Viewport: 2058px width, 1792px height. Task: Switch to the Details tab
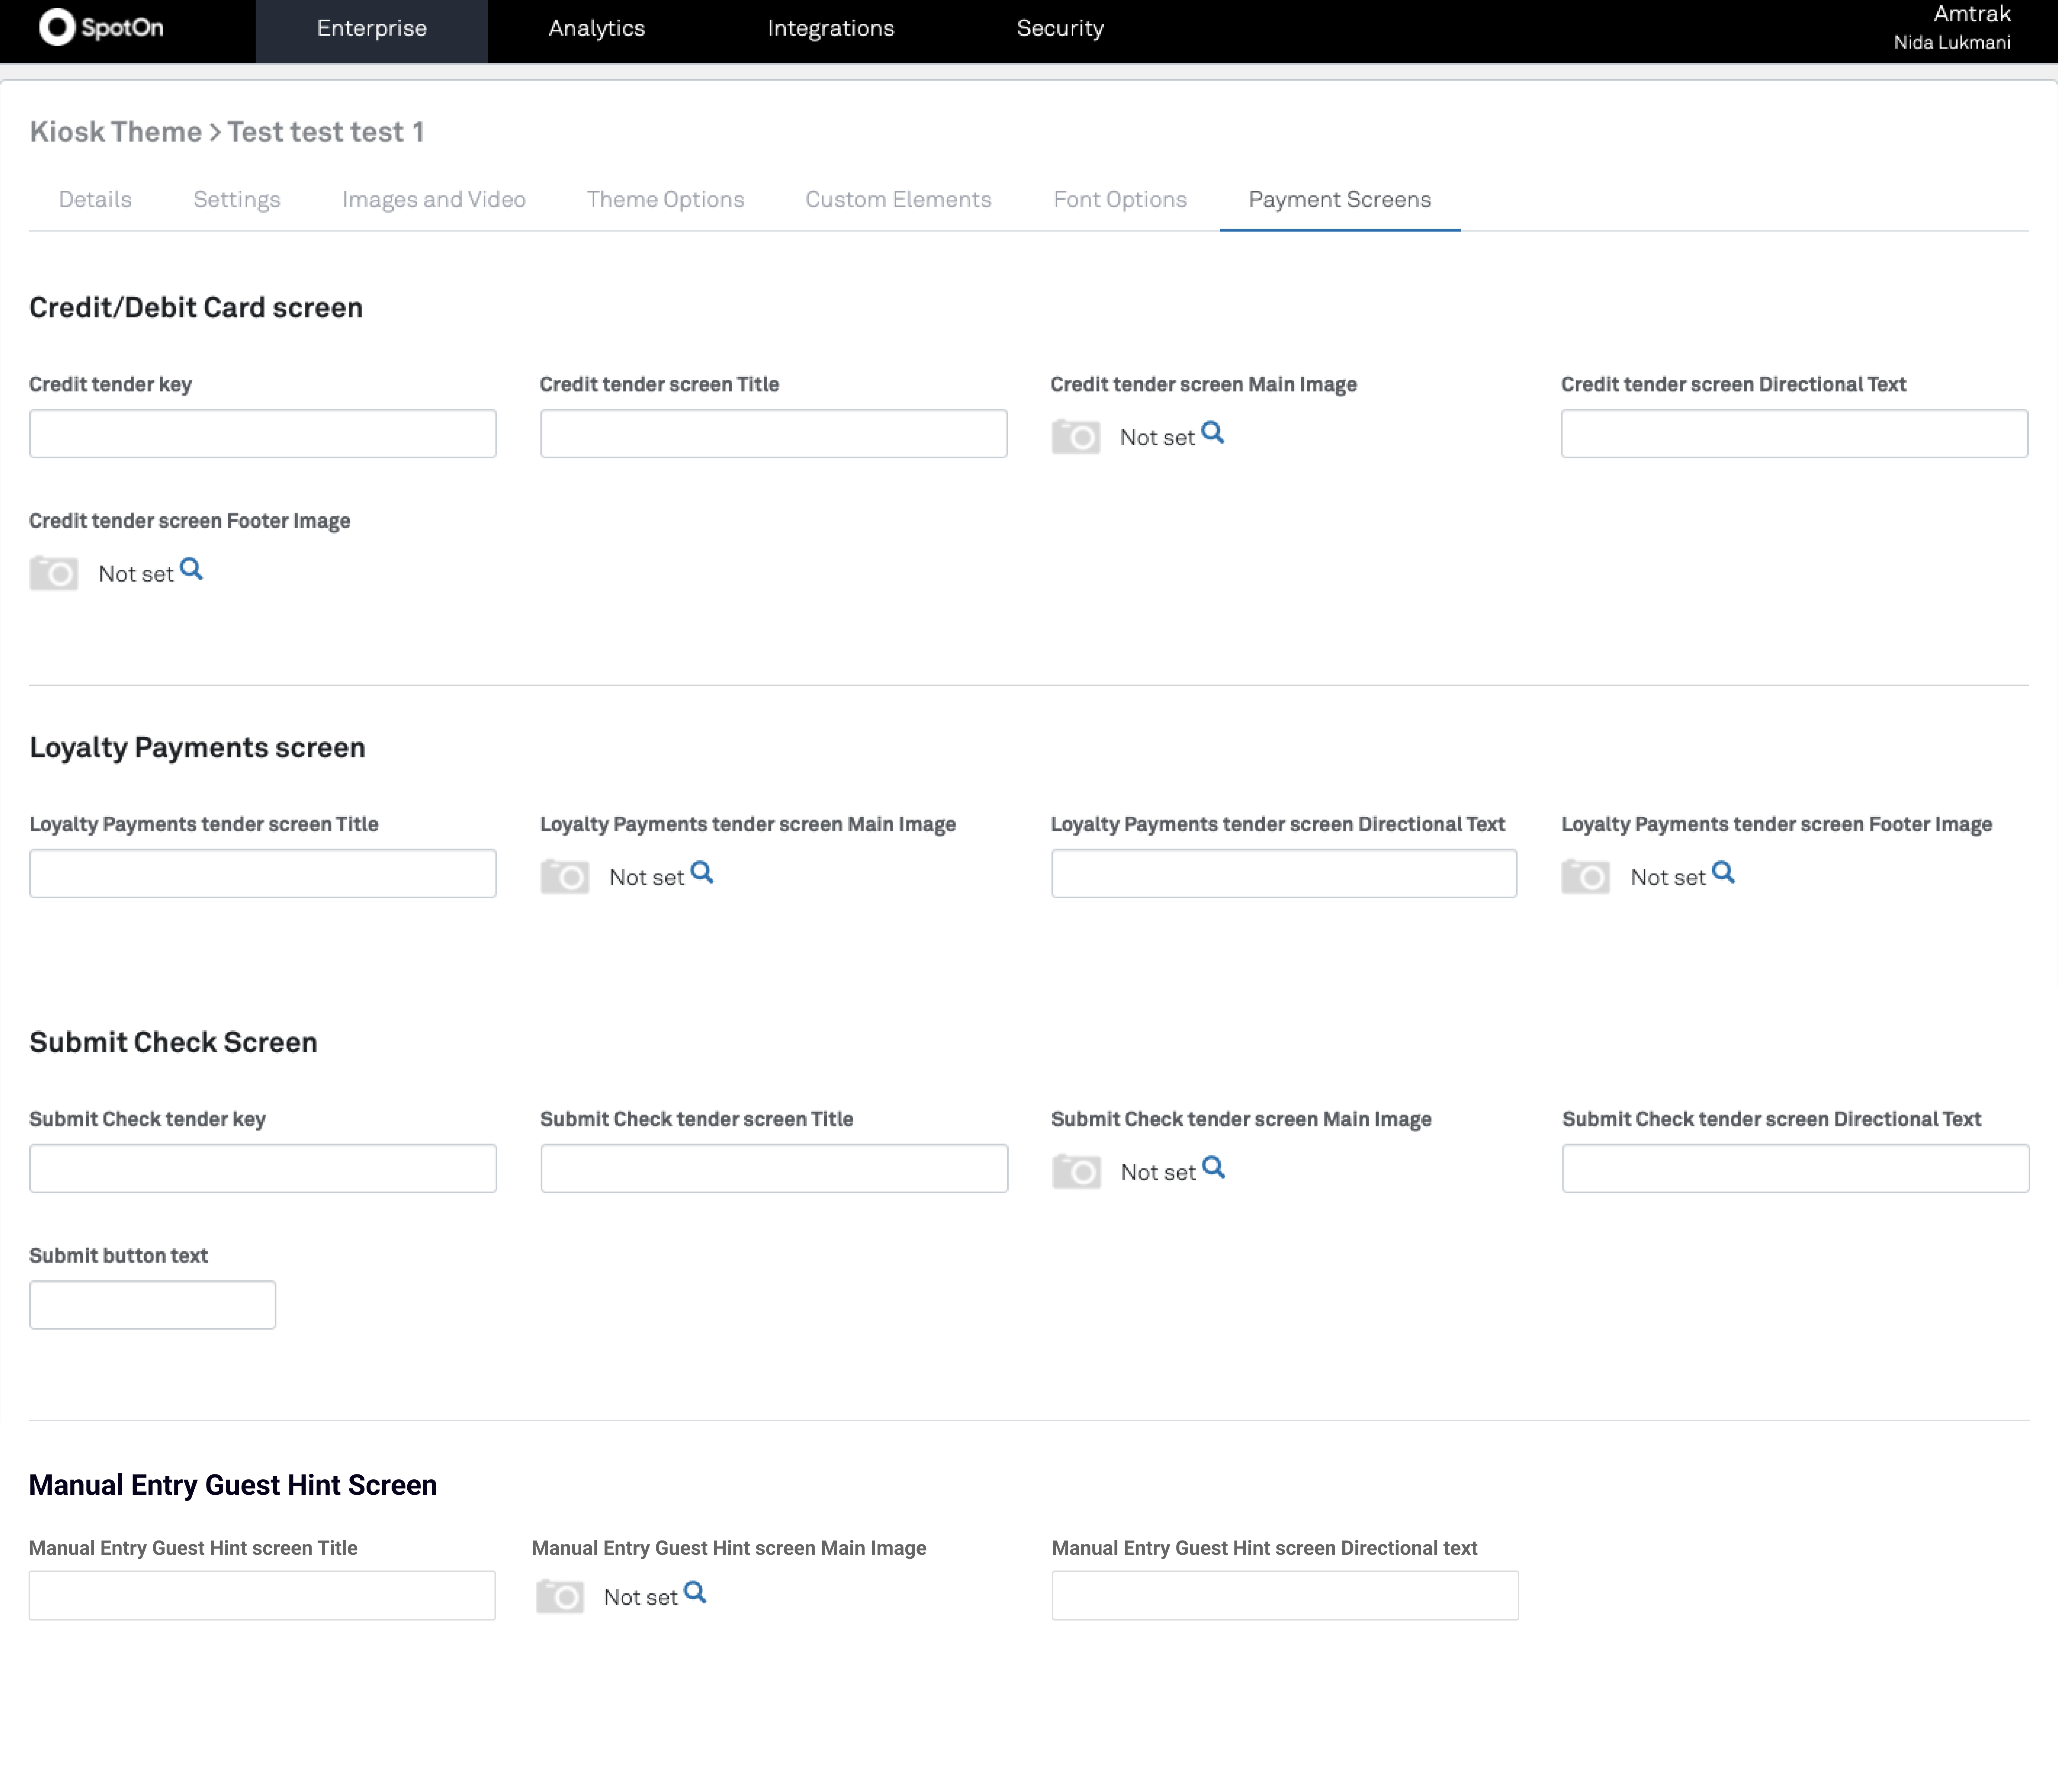pyautogui.click(x=95, y=200)
